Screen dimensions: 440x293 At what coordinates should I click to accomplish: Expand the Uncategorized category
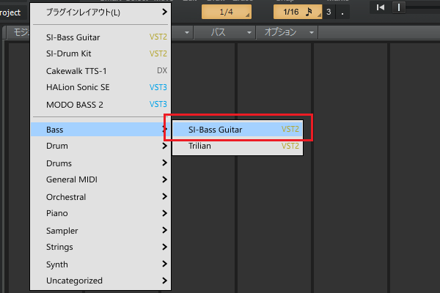[x=100, y=281]
